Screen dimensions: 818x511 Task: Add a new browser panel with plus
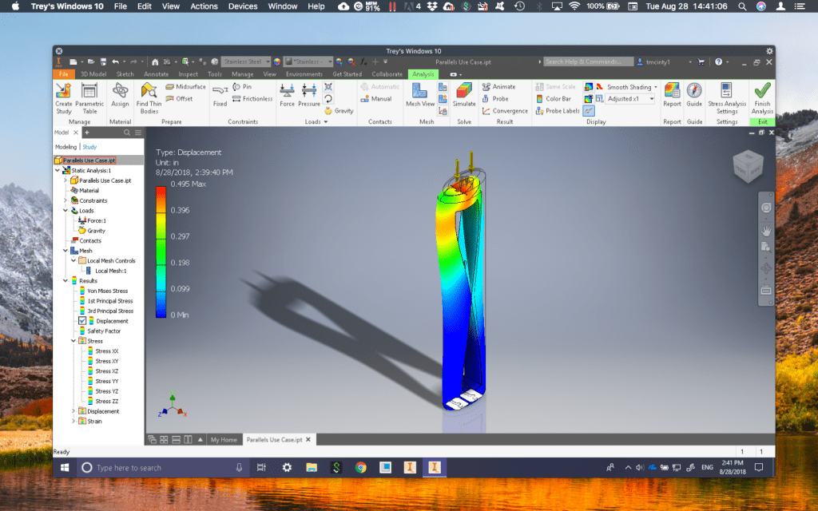pos(87,133)
